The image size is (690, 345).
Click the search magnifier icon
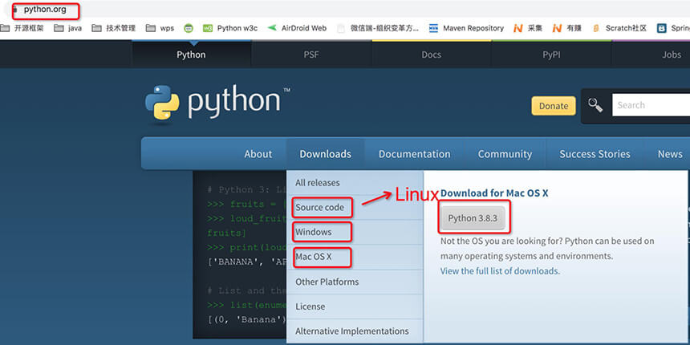tap(595, 105)
